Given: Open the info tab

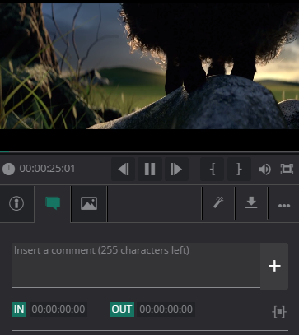Looking at the screenshot, I should tap(17, 203).
